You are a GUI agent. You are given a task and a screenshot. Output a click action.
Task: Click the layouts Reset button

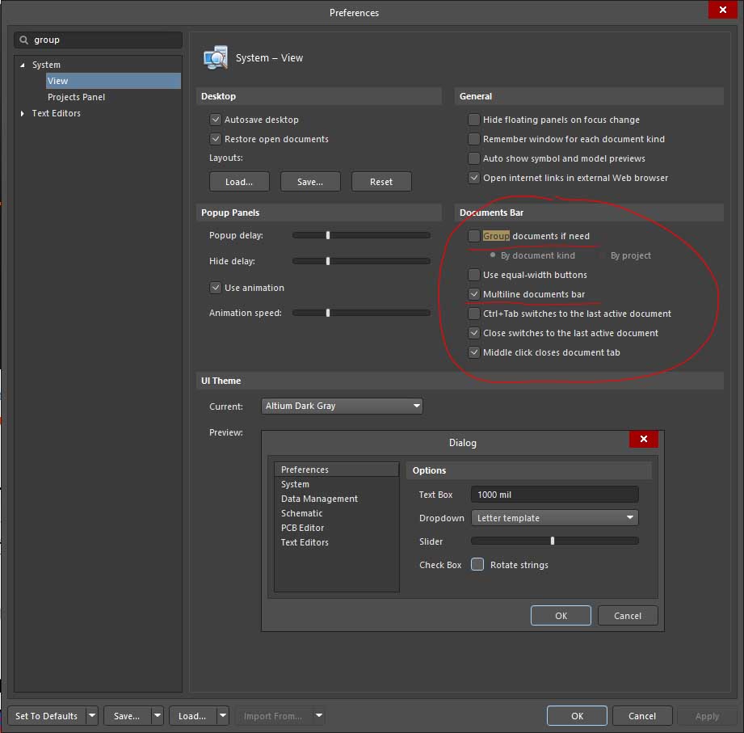pos(380,182)
